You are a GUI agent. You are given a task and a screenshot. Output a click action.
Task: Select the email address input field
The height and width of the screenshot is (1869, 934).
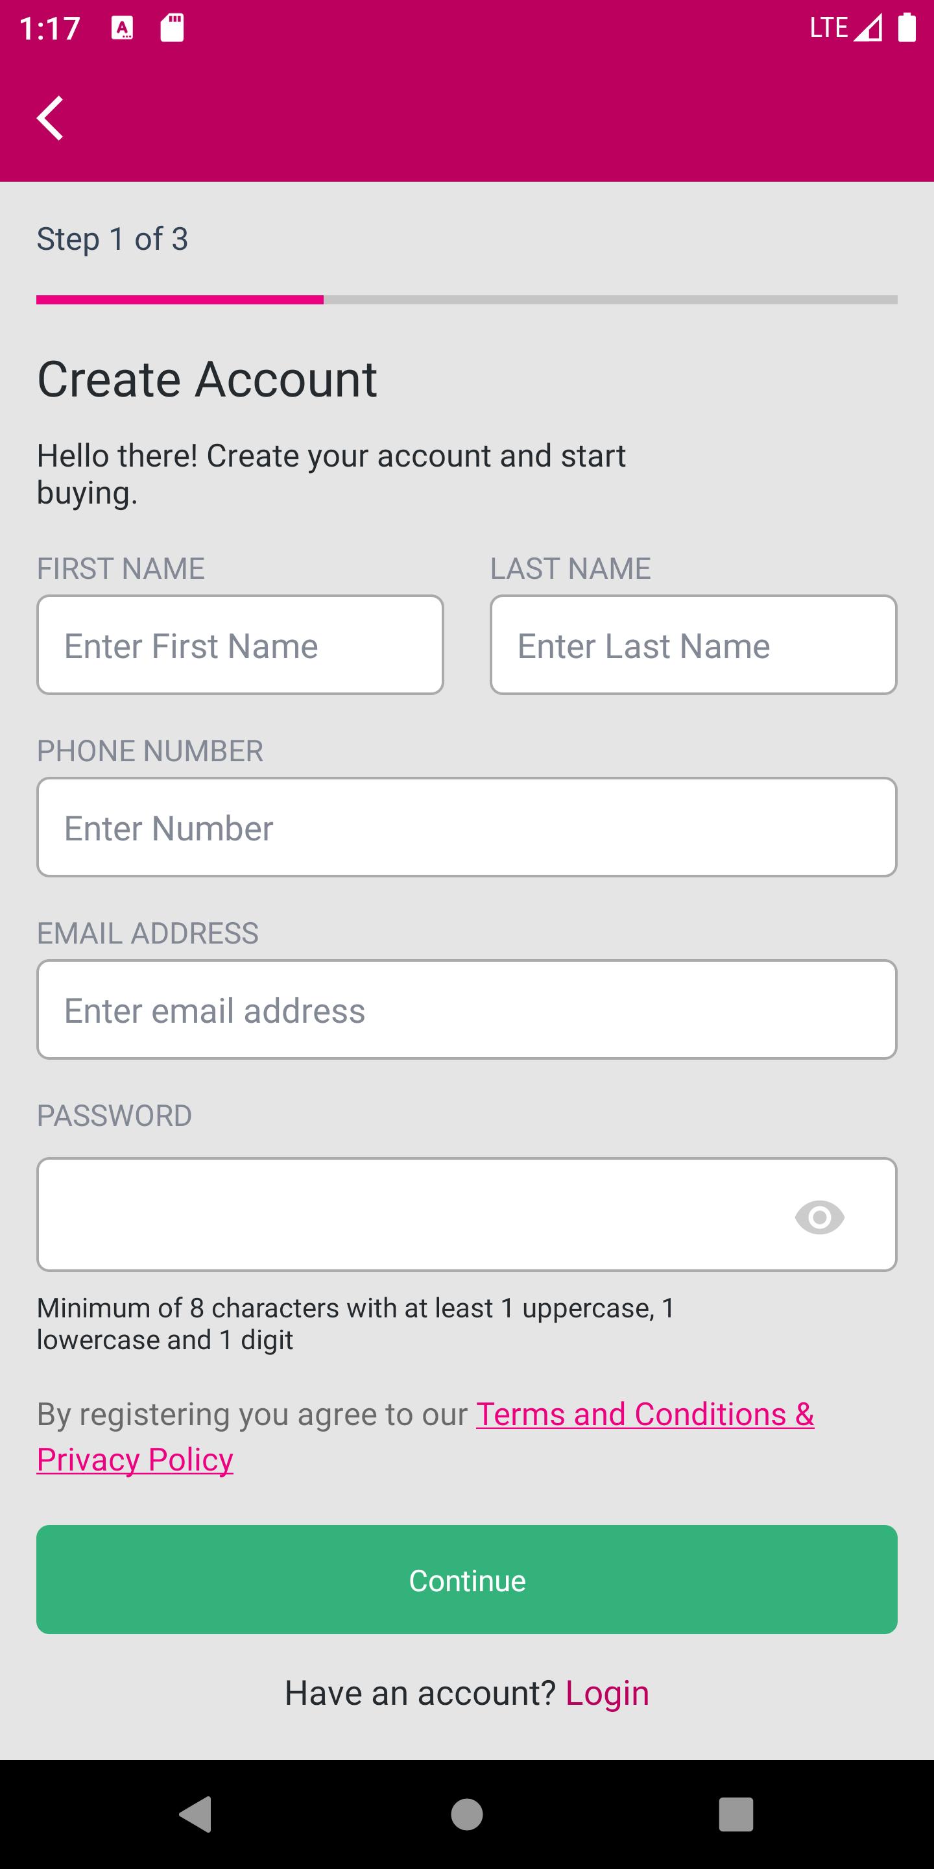click(467, 1010)
